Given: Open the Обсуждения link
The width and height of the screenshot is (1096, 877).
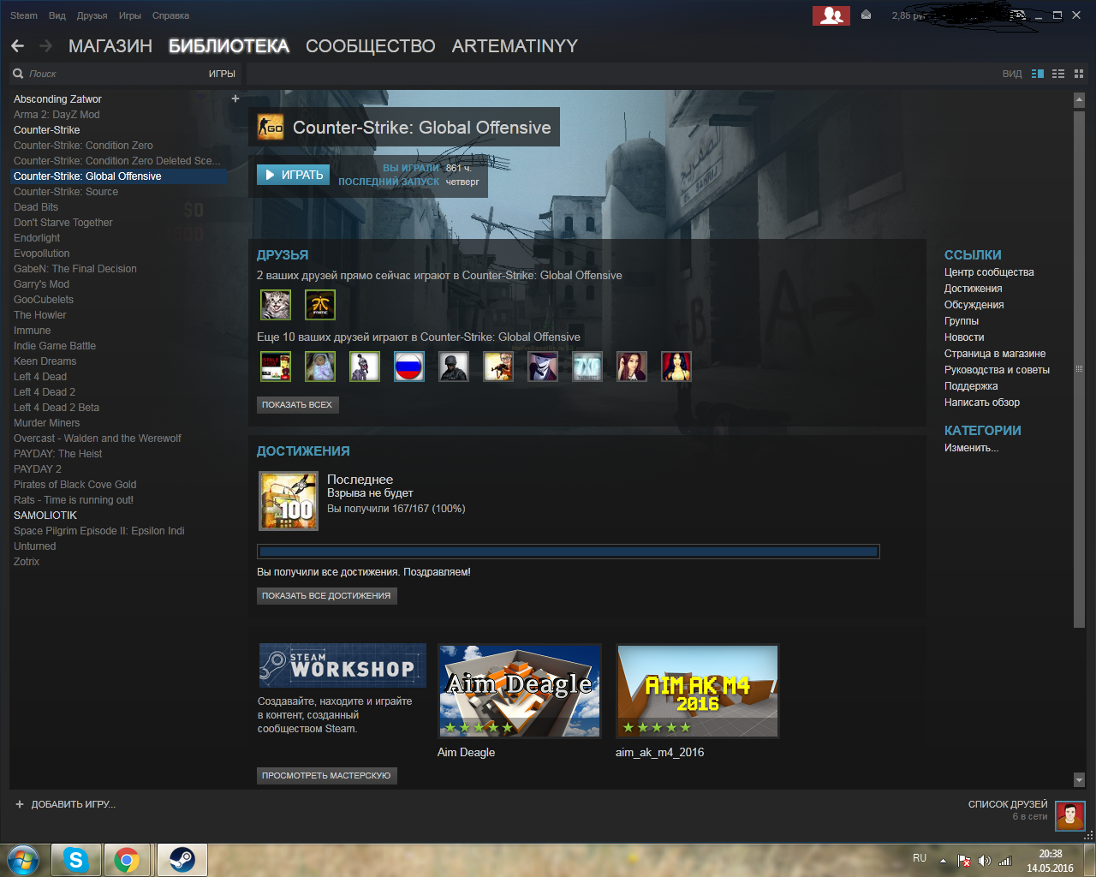Looking at the screenshot, I should coord(974,305).
